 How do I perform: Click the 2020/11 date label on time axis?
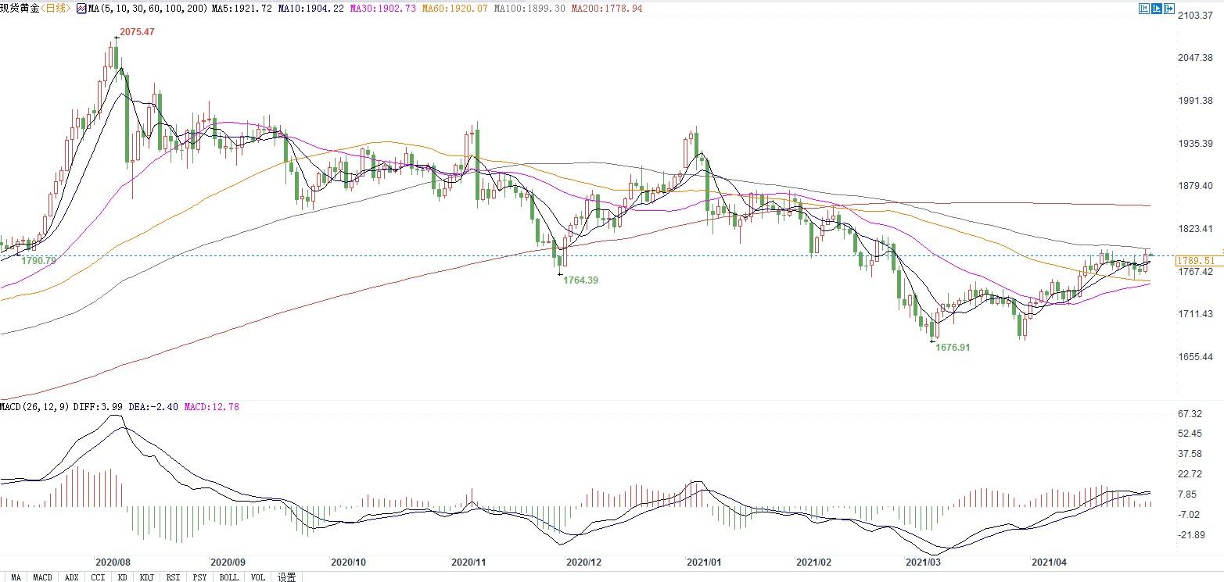469,562
